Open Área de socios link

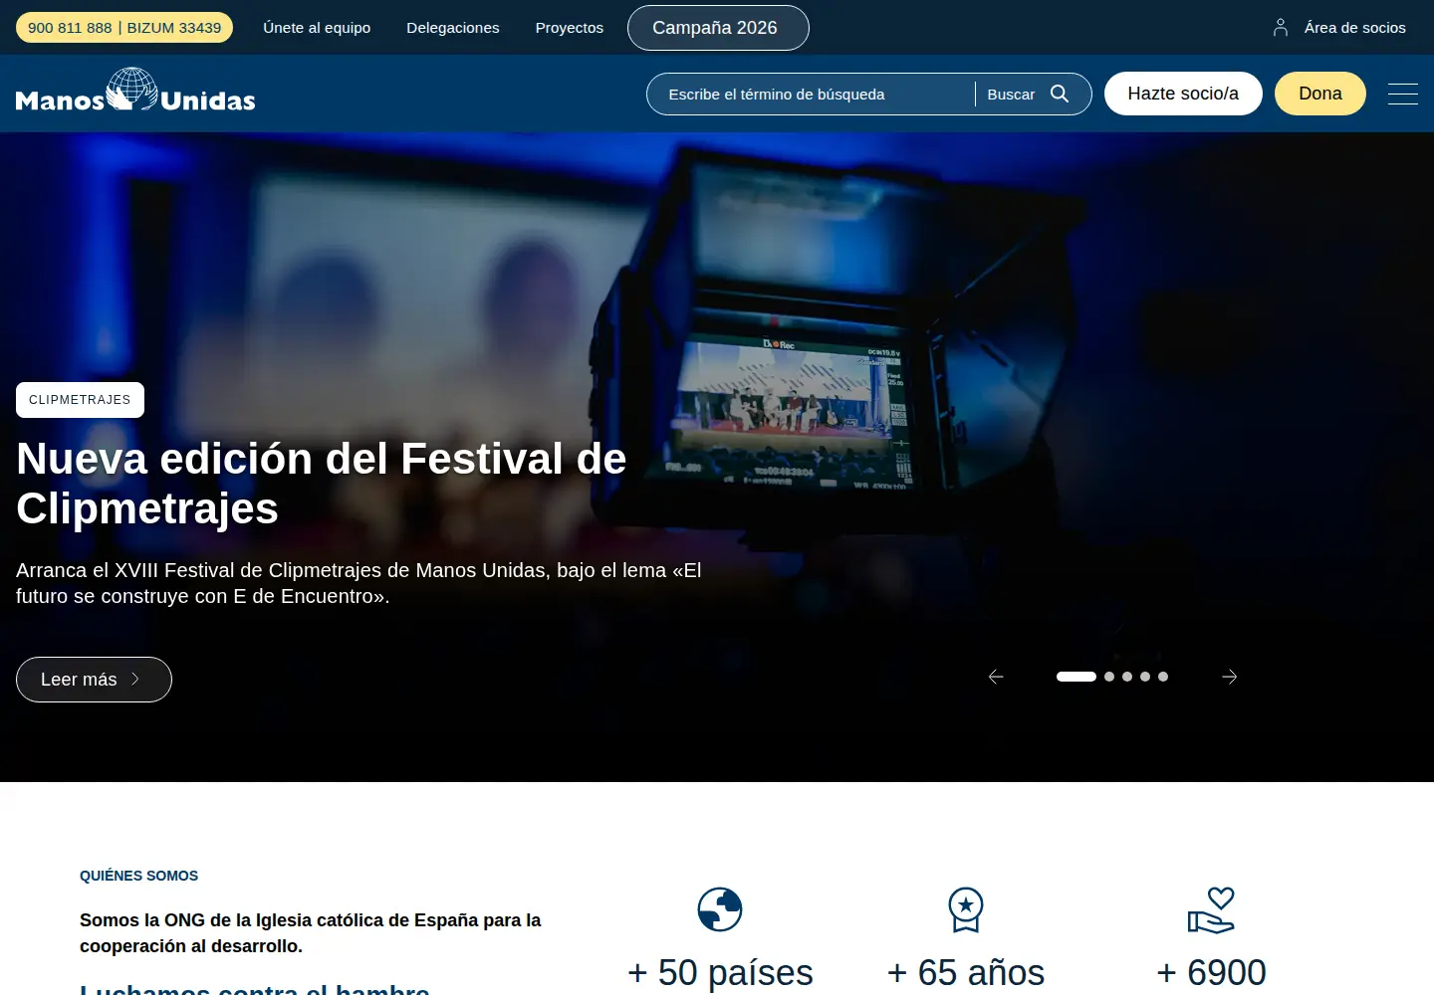coord(1355,28)
